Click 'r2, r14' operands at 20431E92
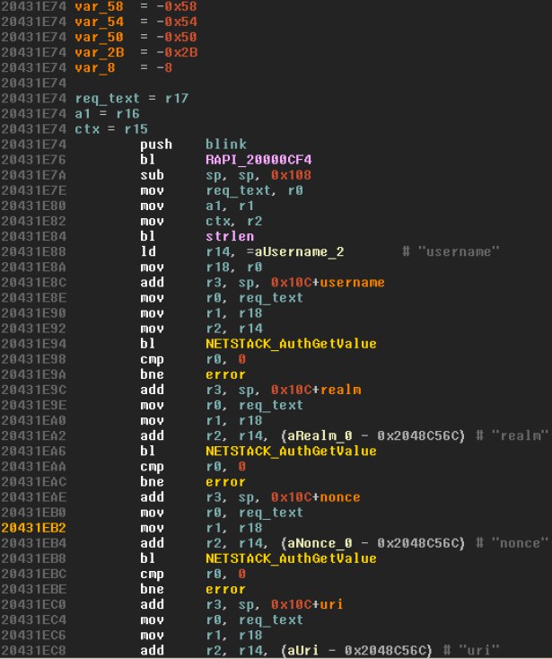 234,329
